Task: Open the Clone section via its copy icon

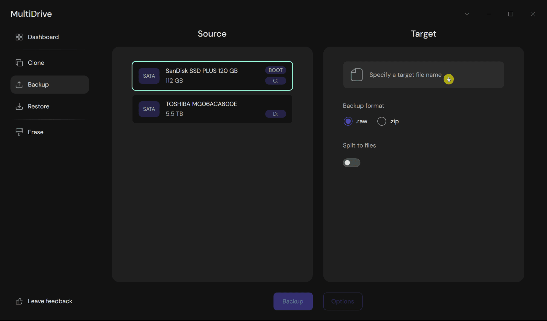Action: (x=19, y=63)
